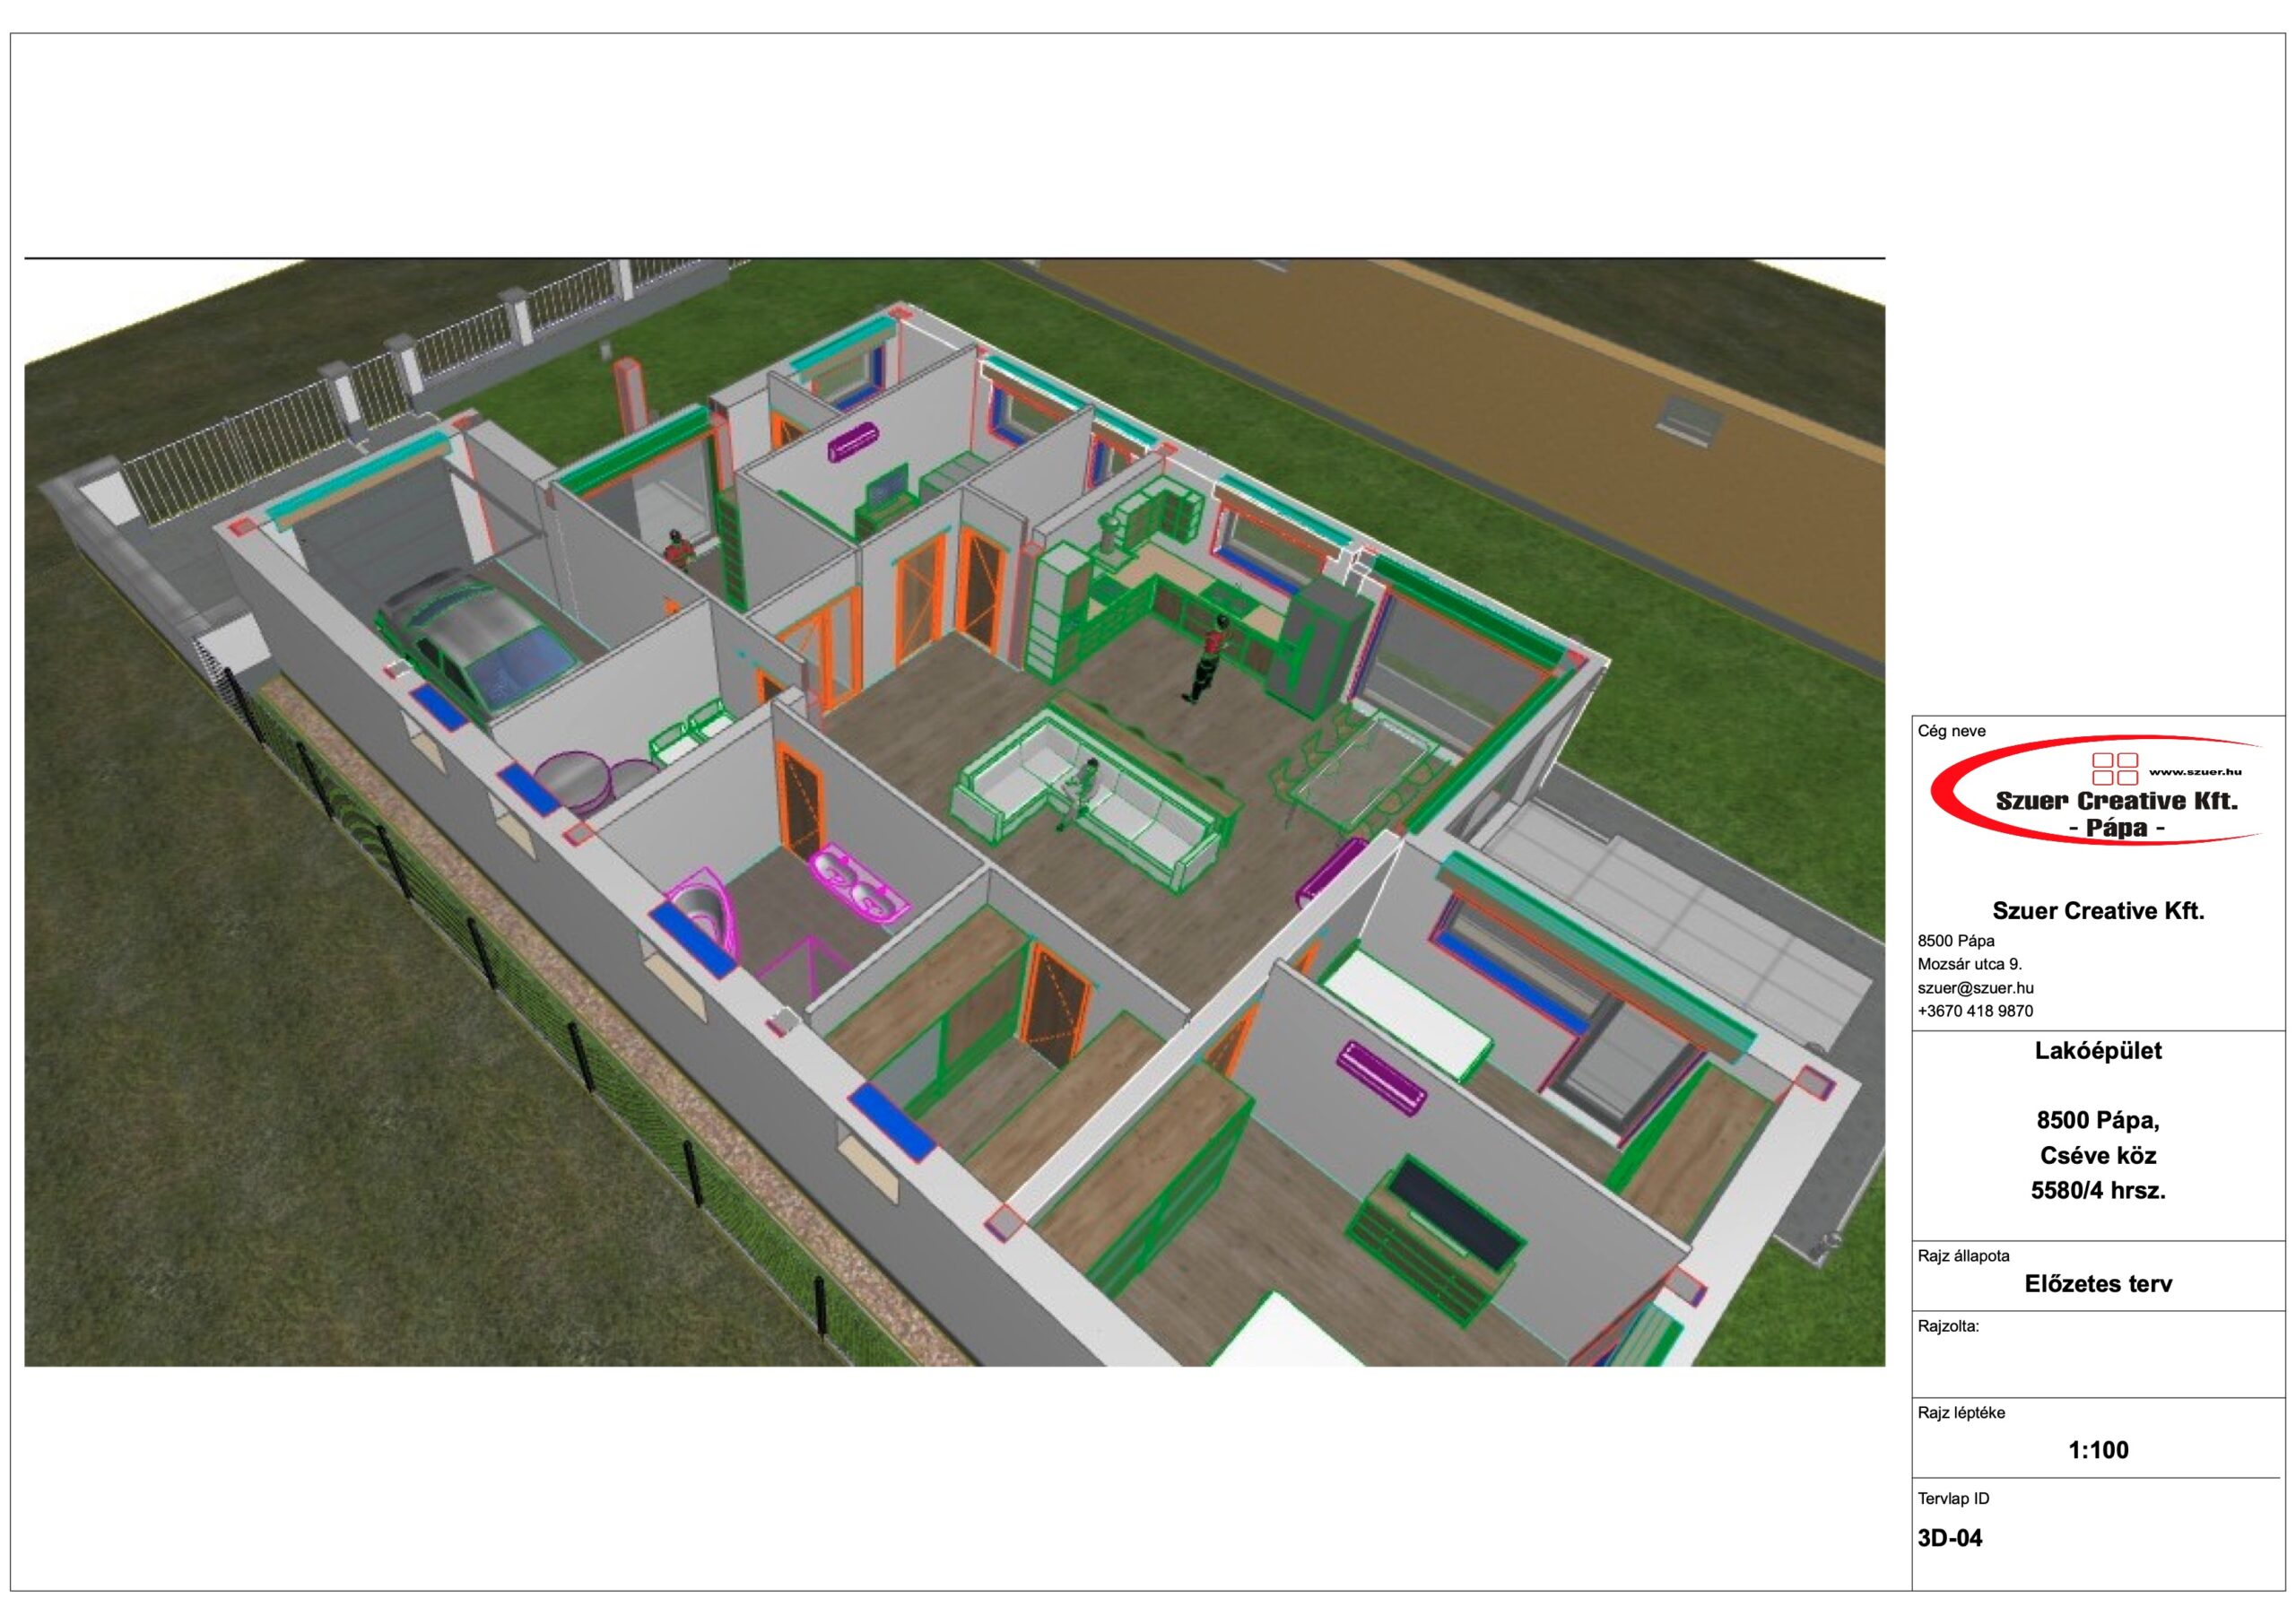Select the 3D-04 sheet ID text
Viewport: 2296px width, 1624px height.
(x=1949, y=1538)
